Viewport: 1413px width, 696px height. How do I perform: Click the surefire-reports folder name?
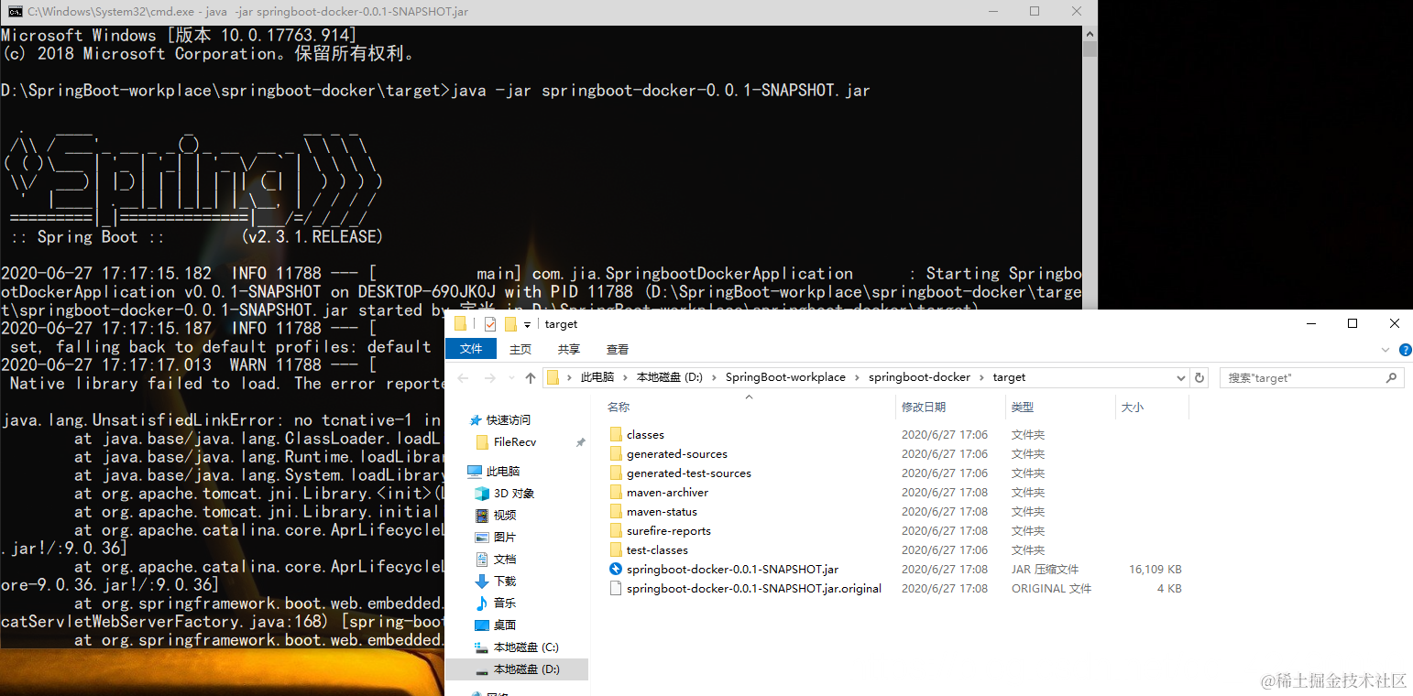(669, 531)
